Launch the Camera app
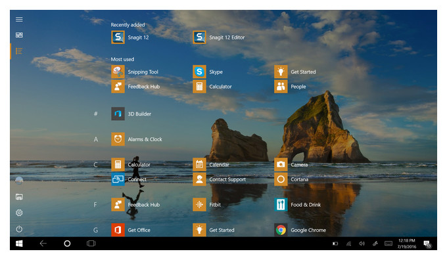 (291, 164)
